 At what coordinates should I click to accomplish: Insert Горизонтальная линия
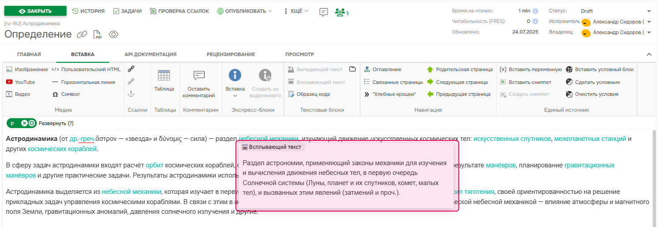click(x=83, y=82)
